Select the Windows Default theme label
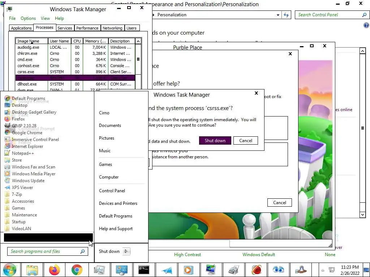Image resolution: width=370 pixels, height=277 pixels. click(259, 255)
